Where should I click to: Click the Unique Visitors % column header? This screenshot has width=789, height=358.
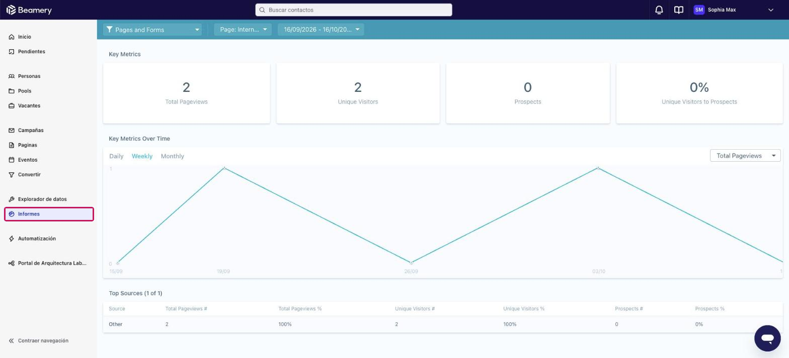coord(524,309)
